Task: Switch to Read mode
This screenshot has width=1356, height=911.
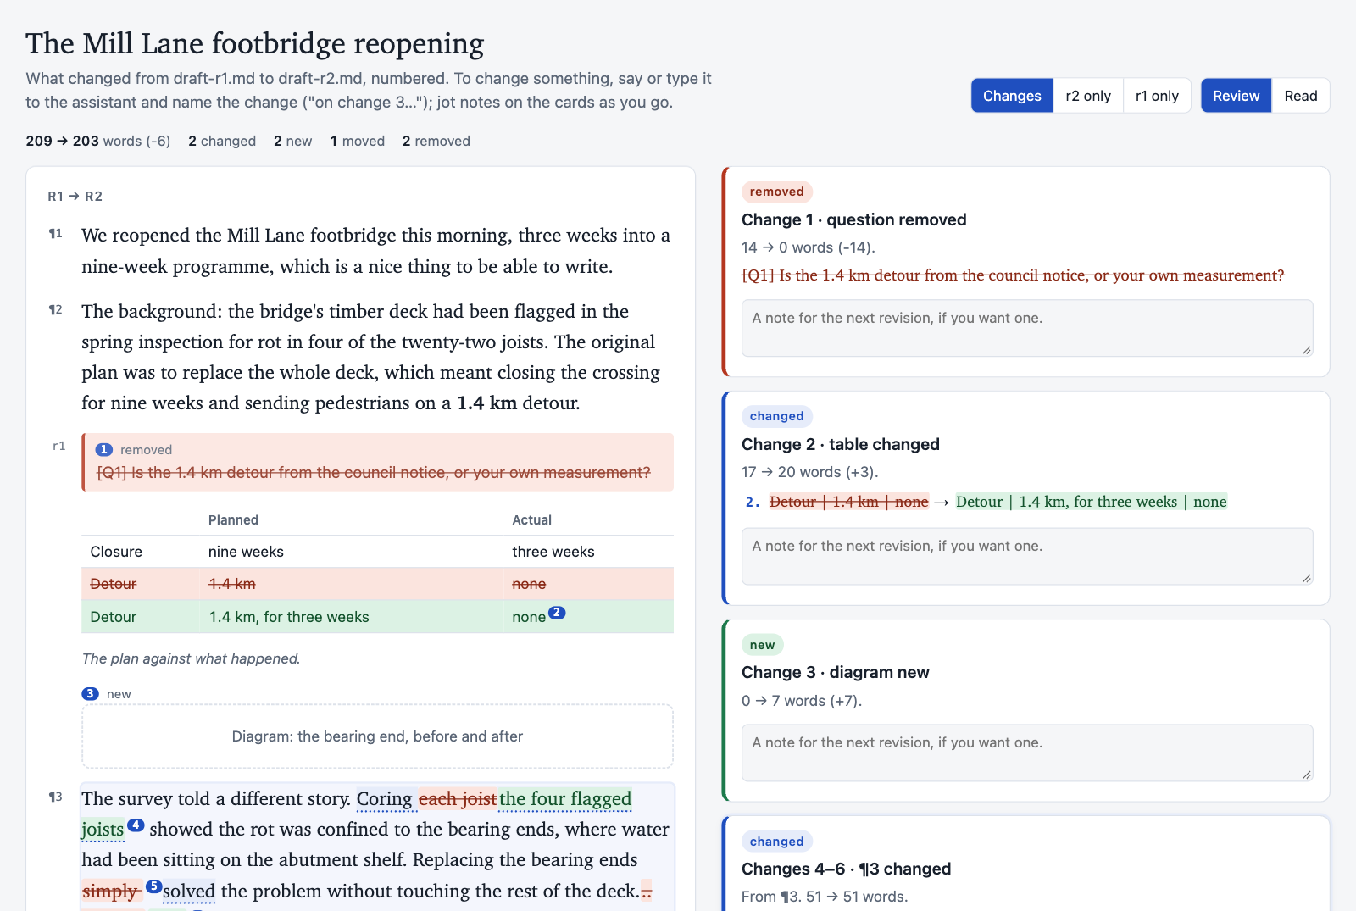Action: click(x=1300, y=96)
